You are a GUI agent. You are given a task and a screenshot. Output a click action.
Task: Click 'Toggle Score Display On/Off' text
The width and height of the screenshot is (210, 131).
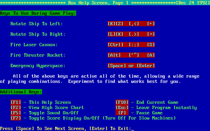[64, 118]
